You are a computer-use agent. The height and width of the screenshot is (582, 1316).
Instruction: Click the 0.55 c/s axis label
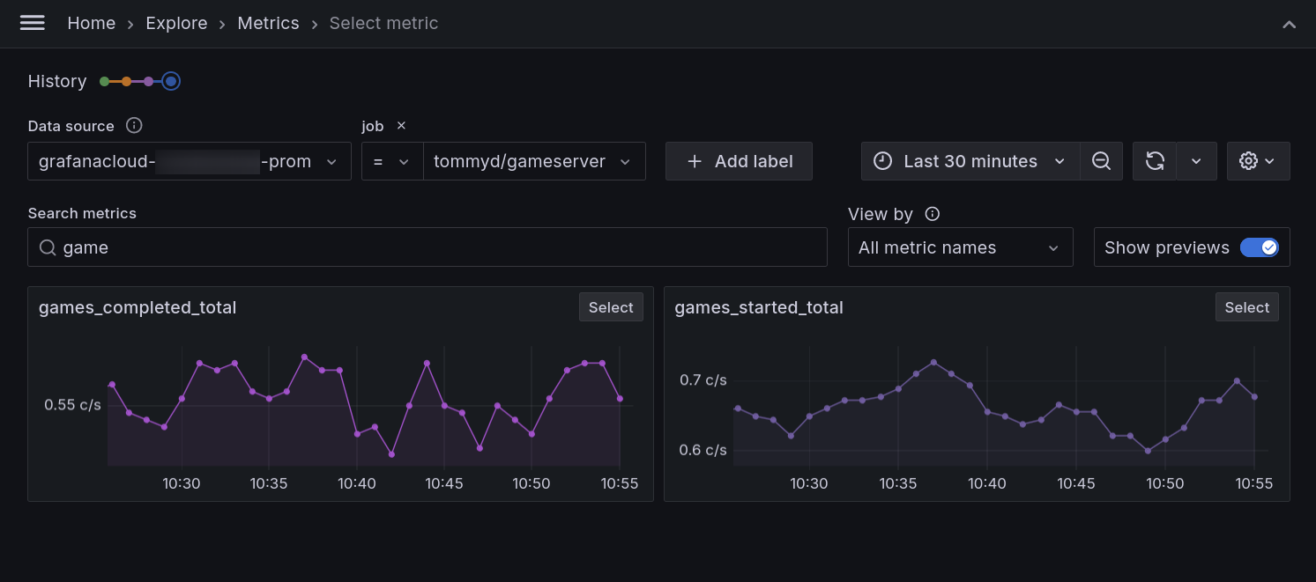pyautogui.click(x=73, y=405)
